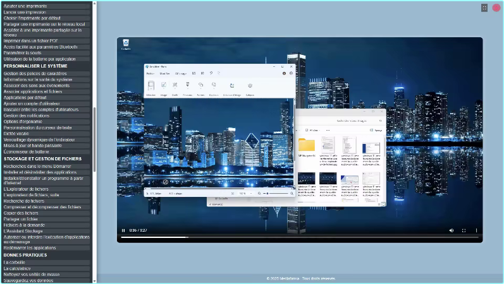
Task: Select the MP Navigator EX folder
Action: coord(306,148)
